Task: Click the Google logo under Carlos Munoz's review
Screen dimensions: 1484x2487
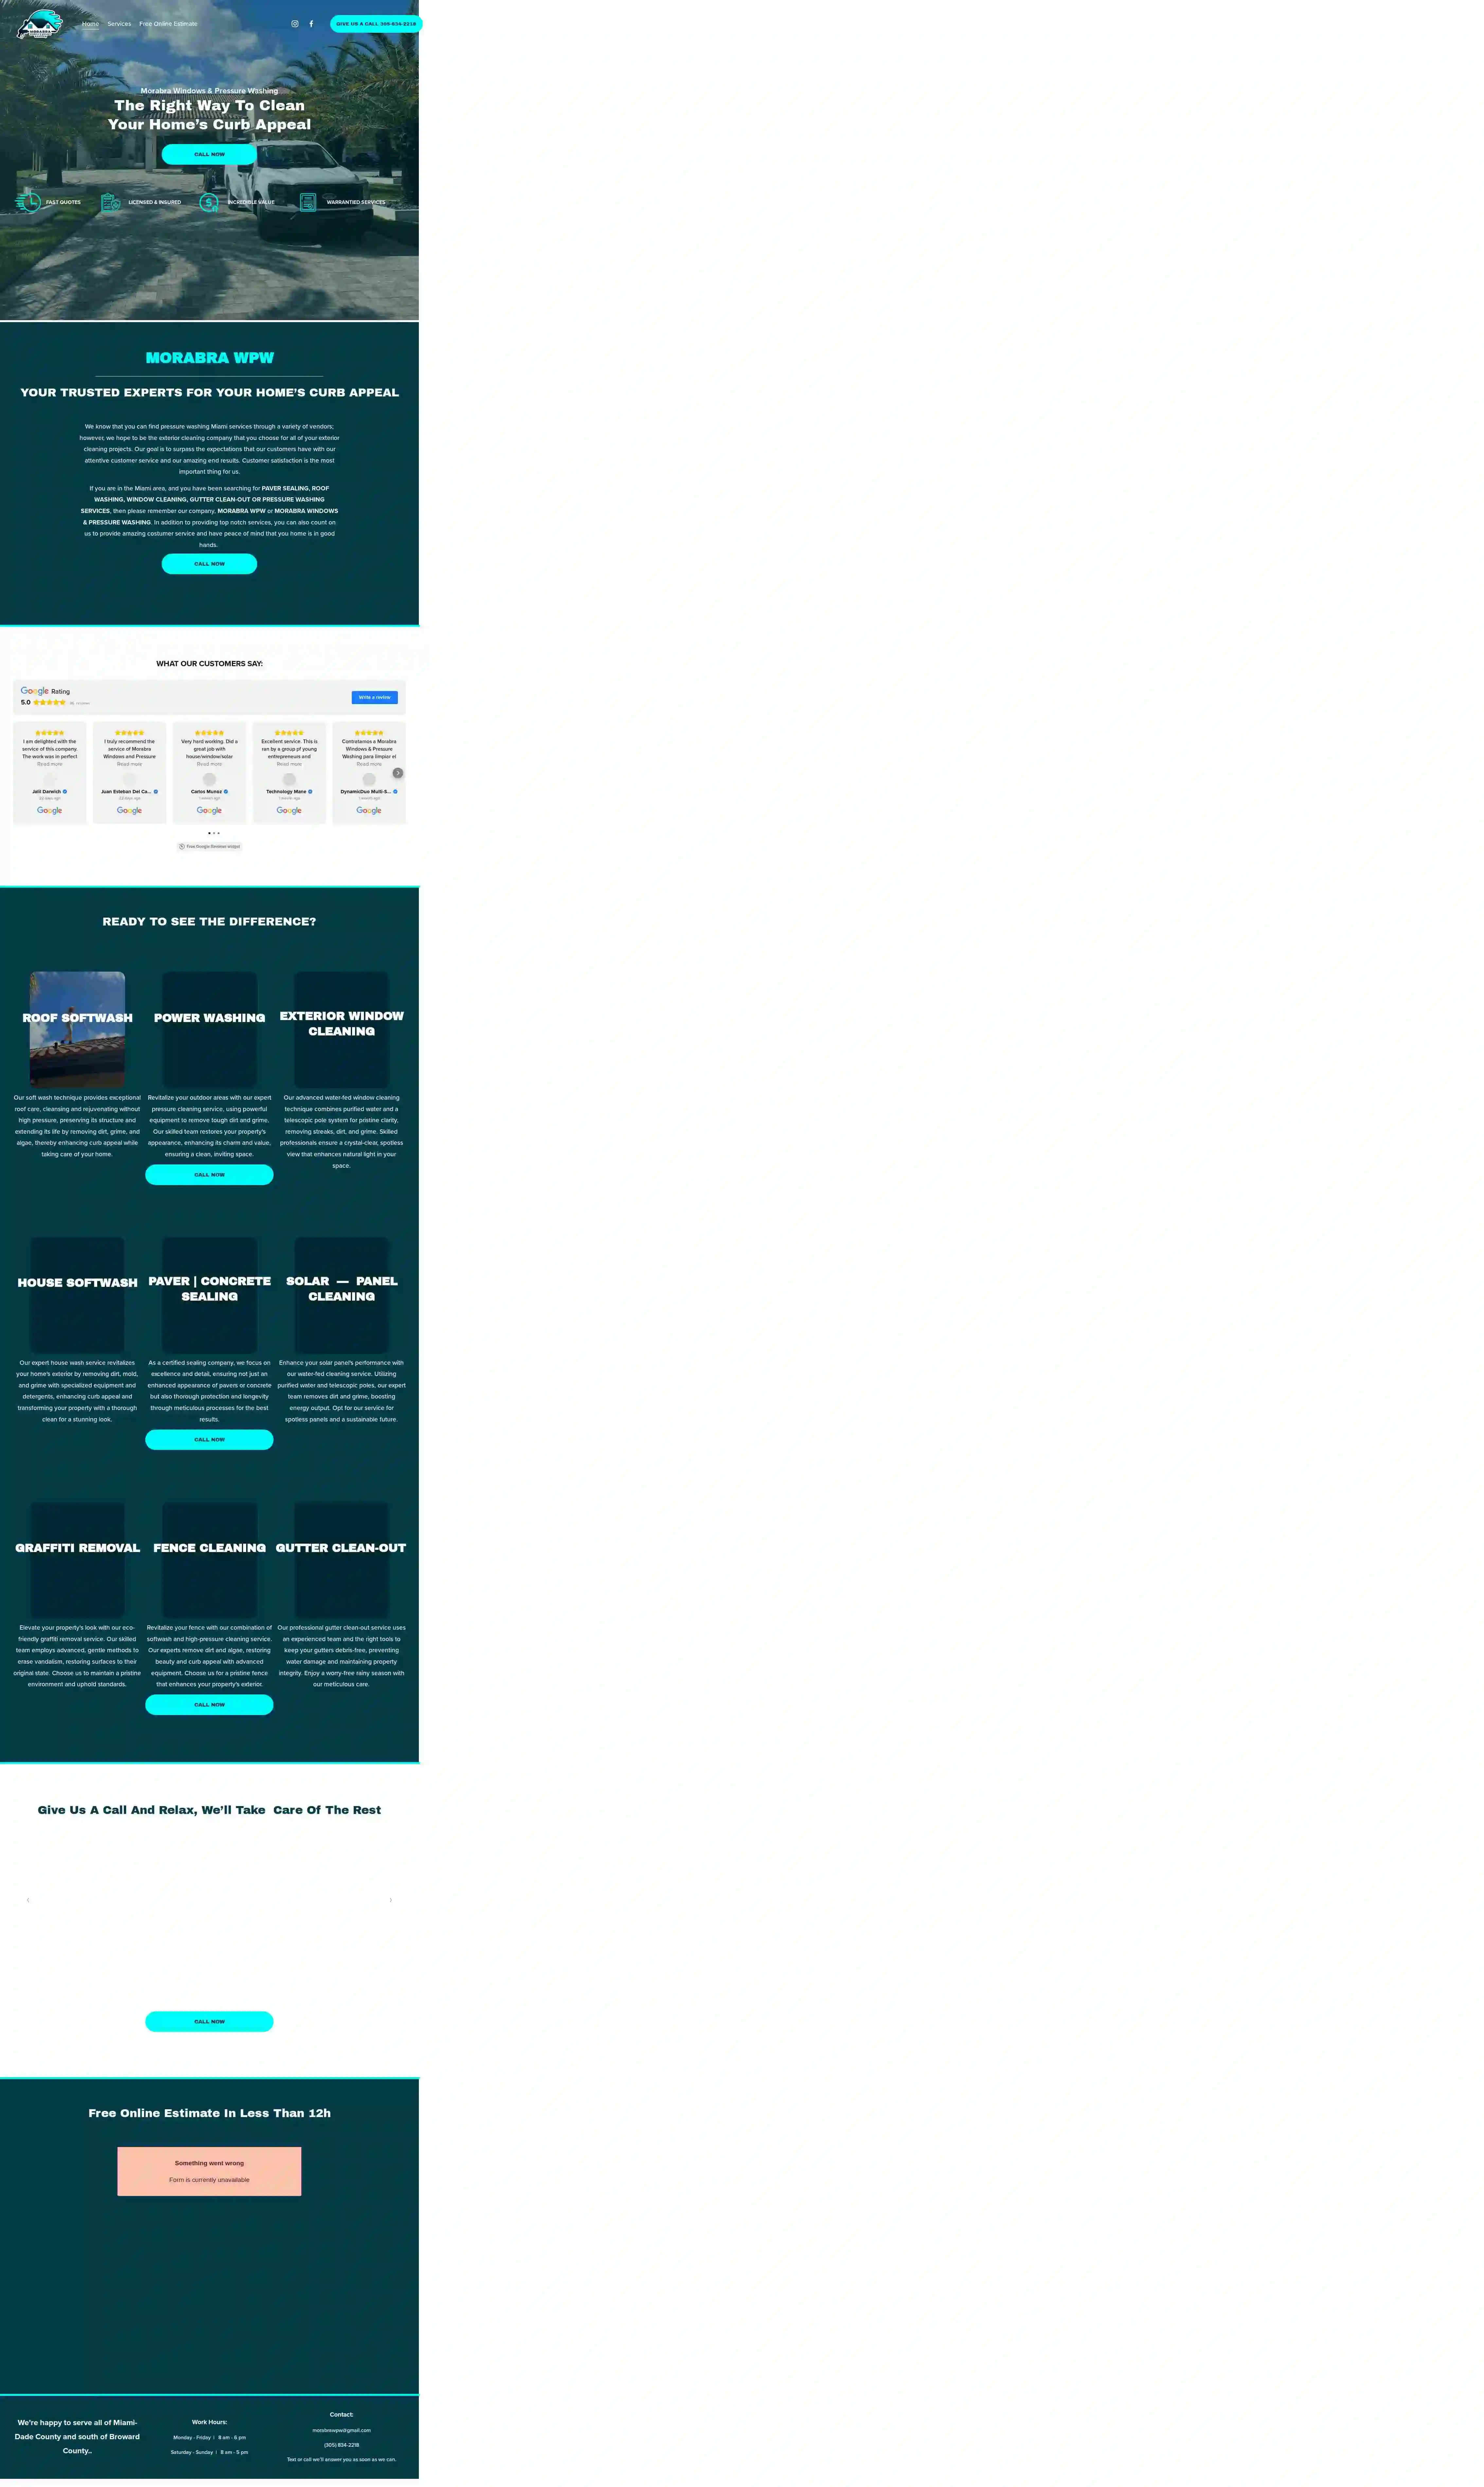Action: point(209,810)
